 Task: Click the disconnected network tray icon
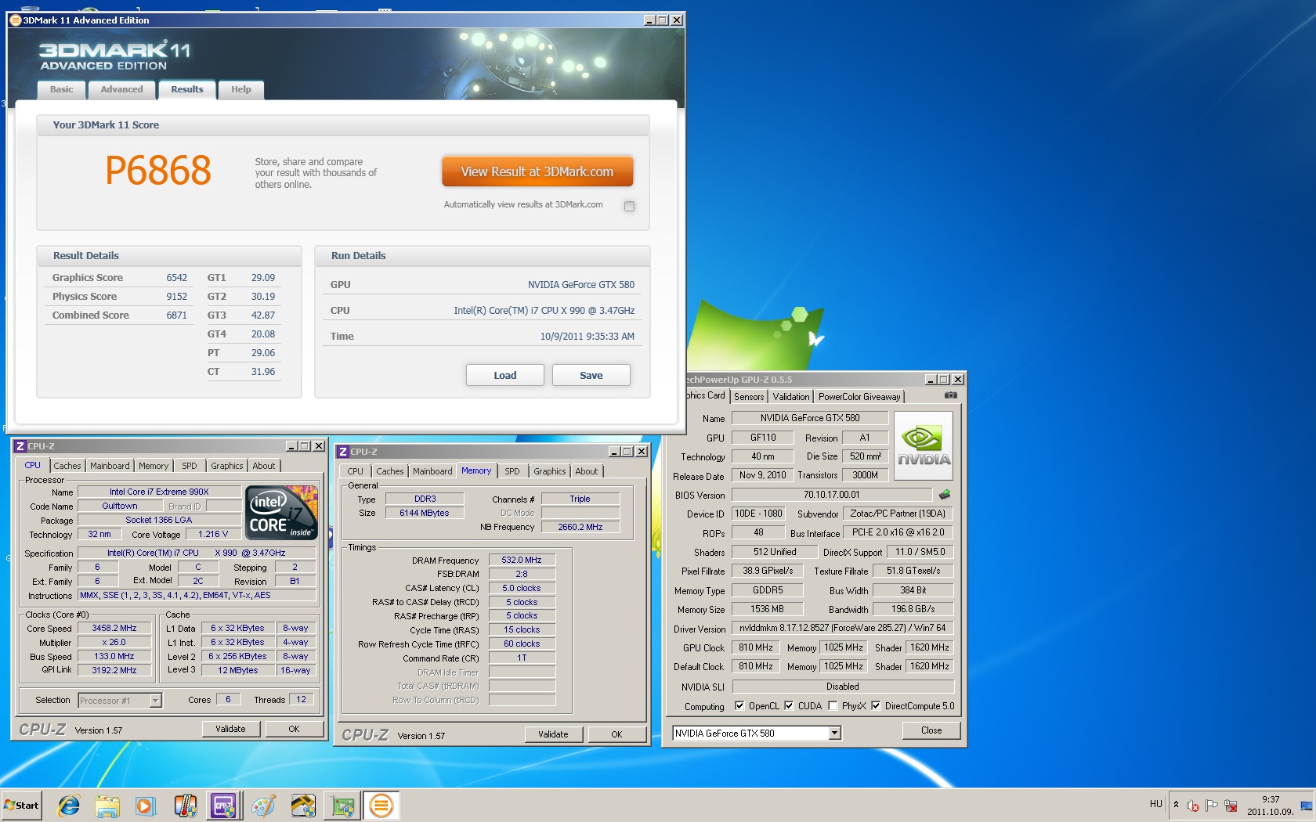[x=1231, y=806]
